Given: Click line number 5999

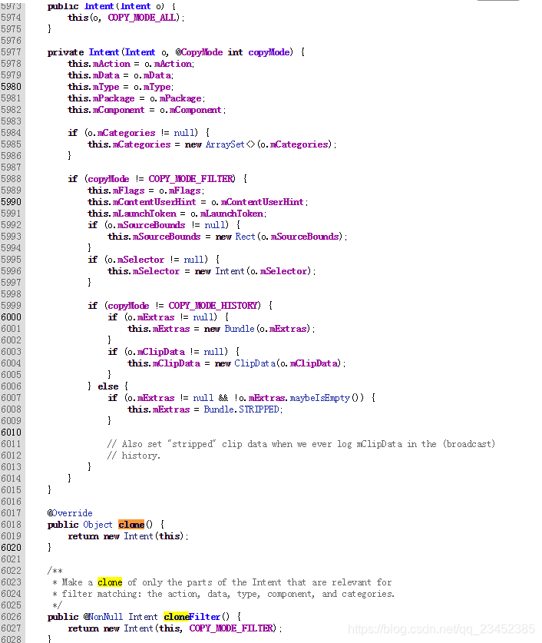Looking at the screenshot, I should point(11,306).
